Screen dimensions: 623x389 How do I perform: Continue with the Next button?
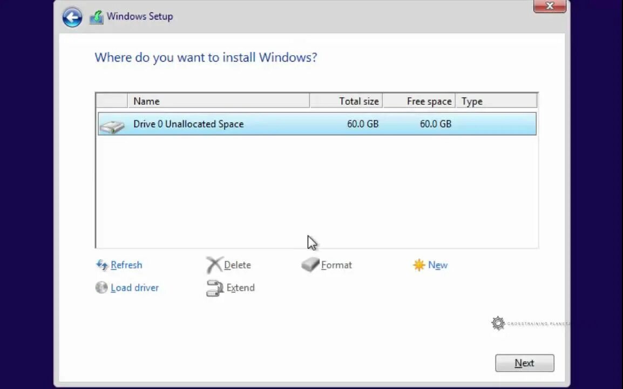tap(524, 363)
